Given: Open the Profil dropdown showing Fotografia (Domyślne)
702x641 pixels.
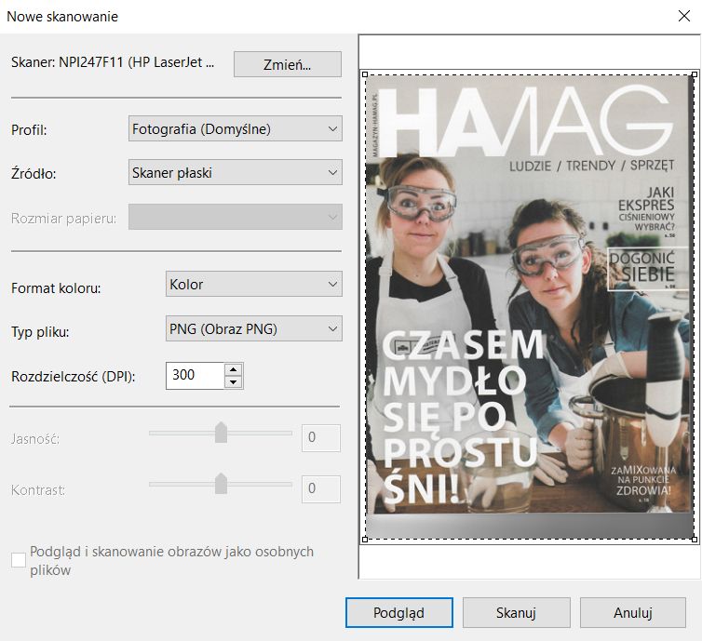Looking at the screenshot, I should point(236,128).
